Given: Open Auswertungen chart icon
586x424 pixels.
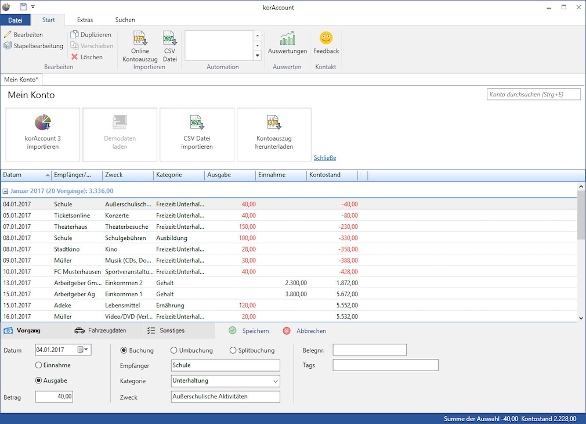Looking at the screenshot, I should pos(287,39).
